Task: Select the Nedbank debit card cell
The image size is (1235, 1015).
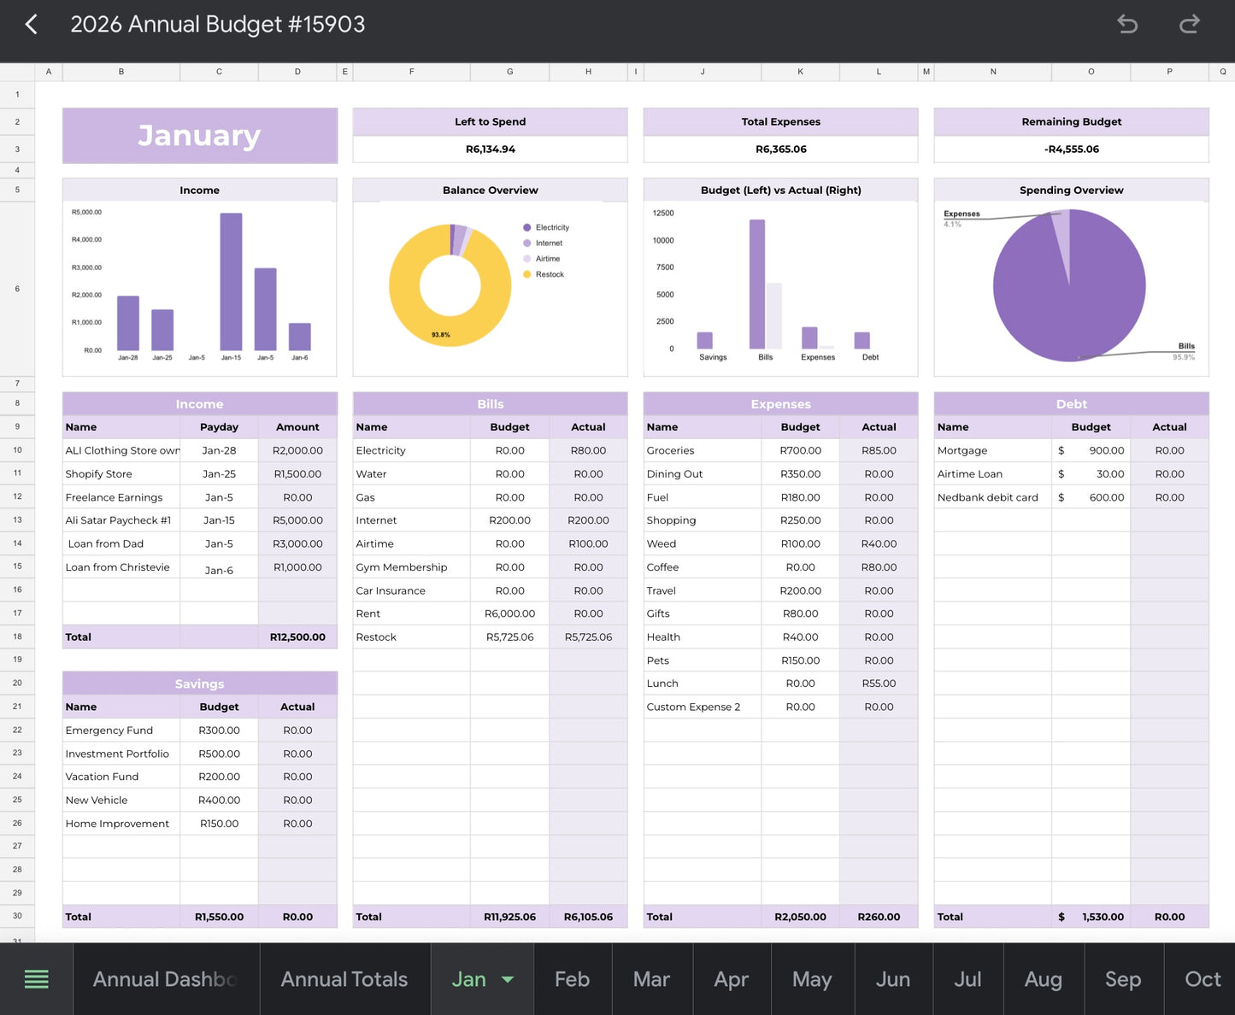Action: point(993,497)
